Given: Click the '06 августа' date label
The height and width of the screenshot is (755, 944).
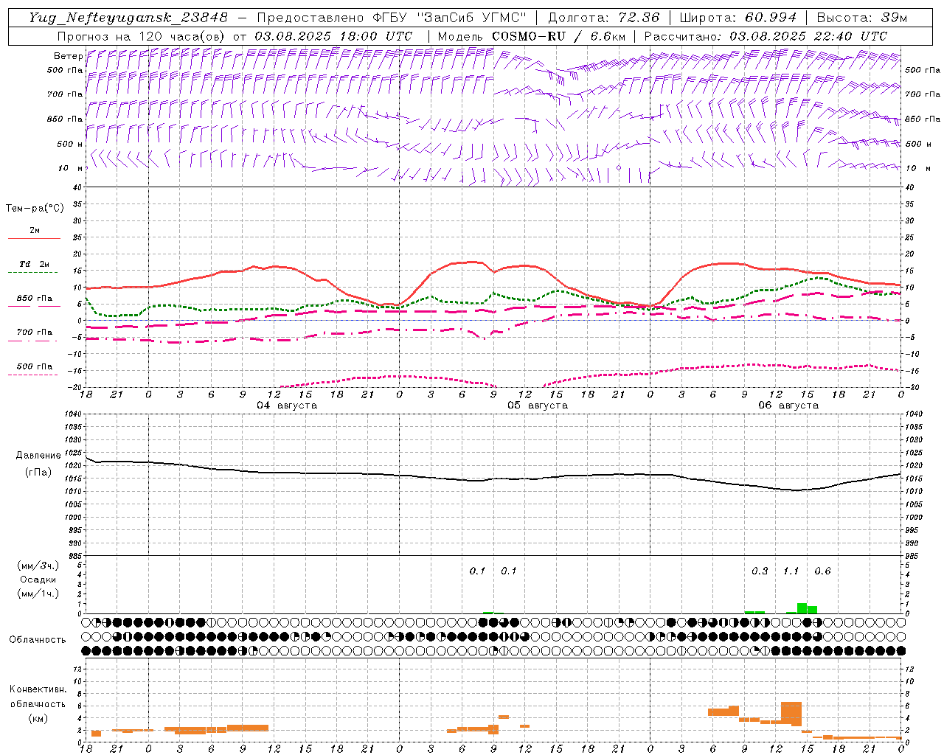Looking at the screenshot, I should [x=788, y=406].
